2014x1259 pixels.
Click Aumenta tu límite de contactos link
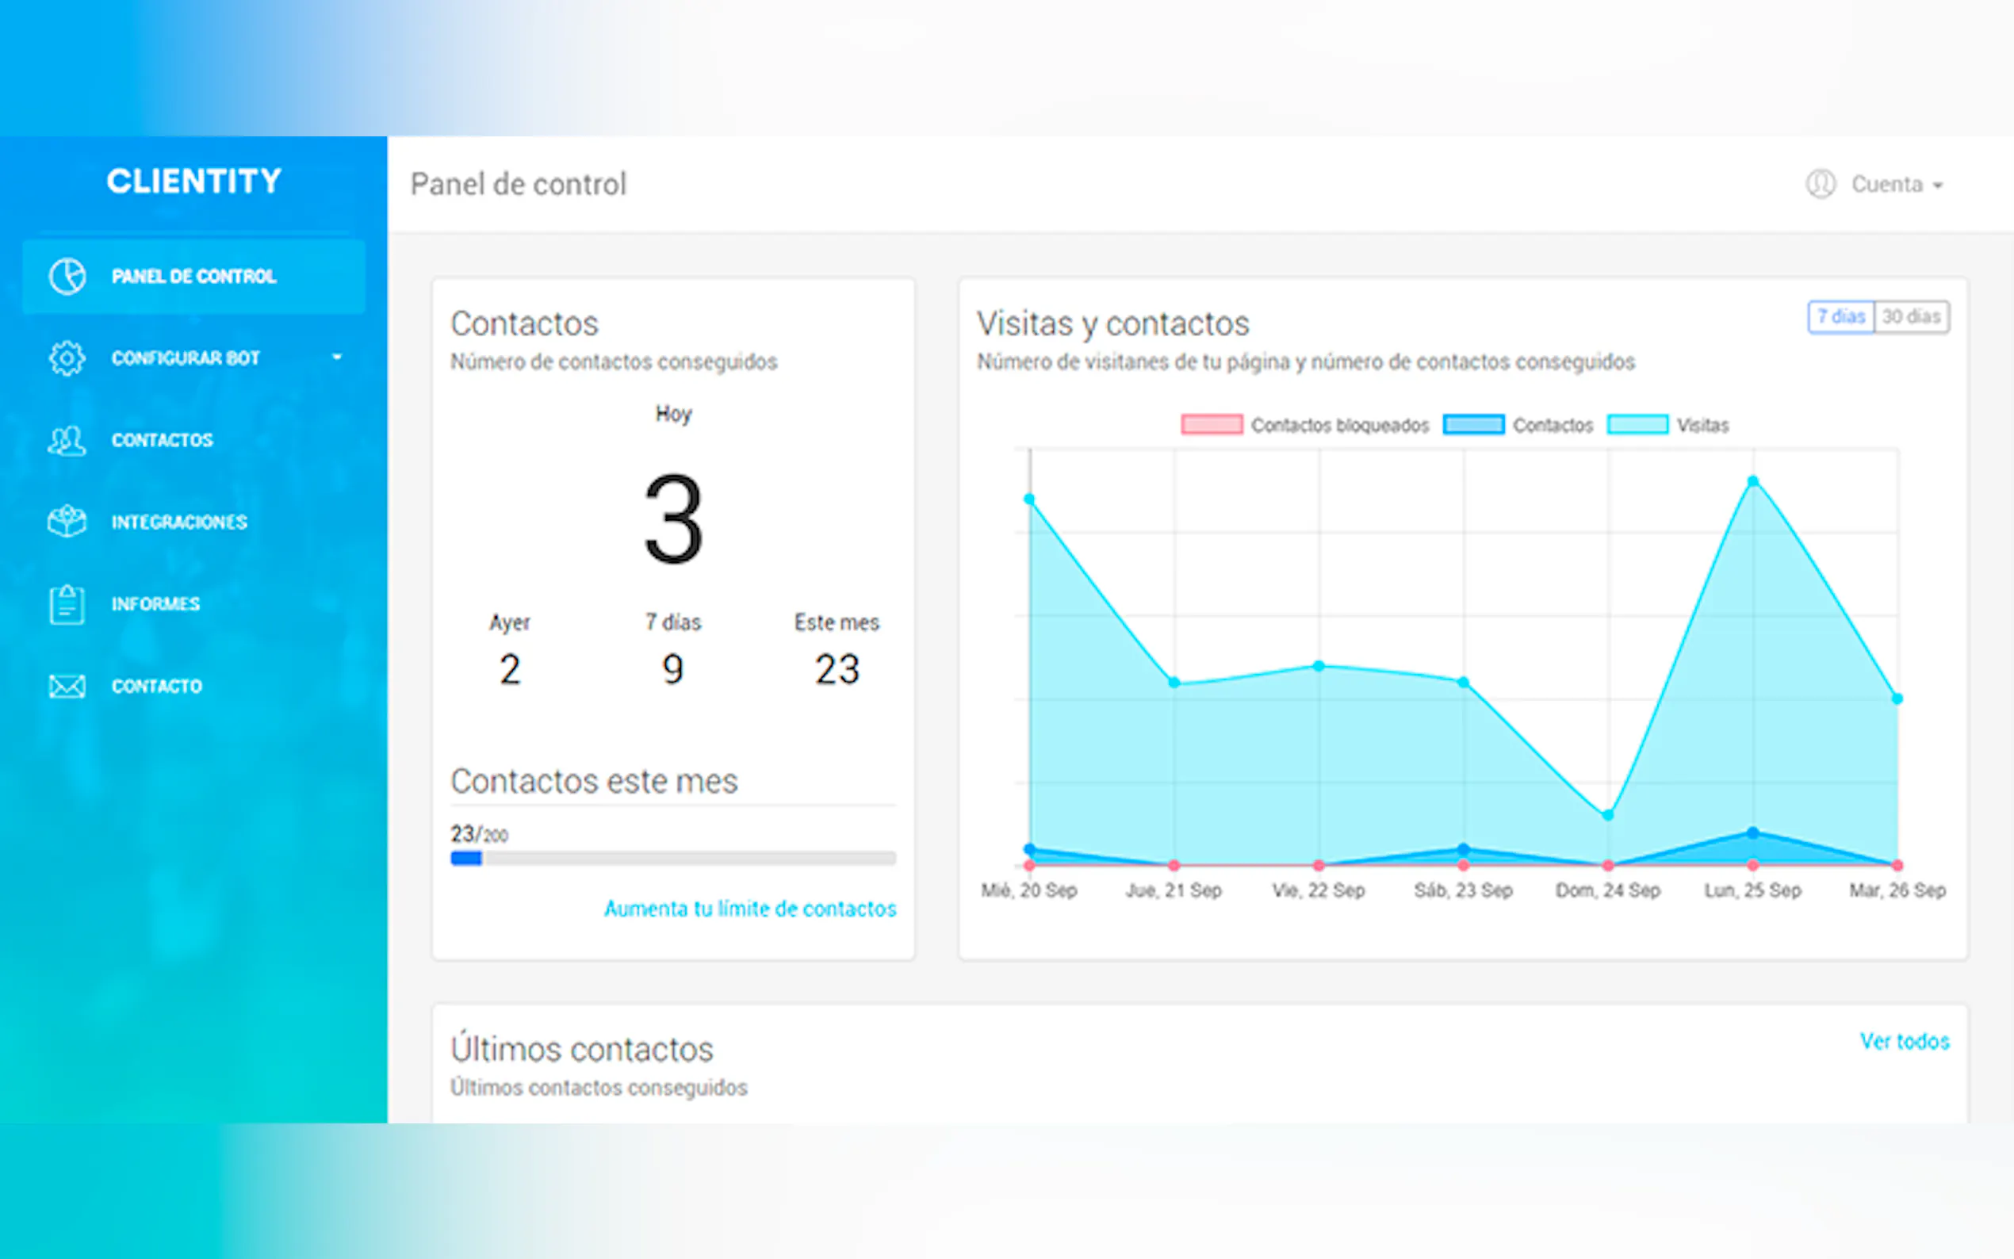pyautogui.click(x=749, y=909)
